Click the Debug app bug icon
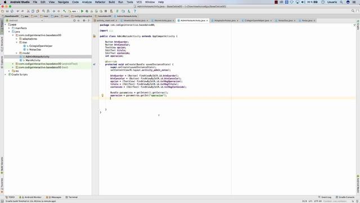The image size is (360, 203). 87,11
